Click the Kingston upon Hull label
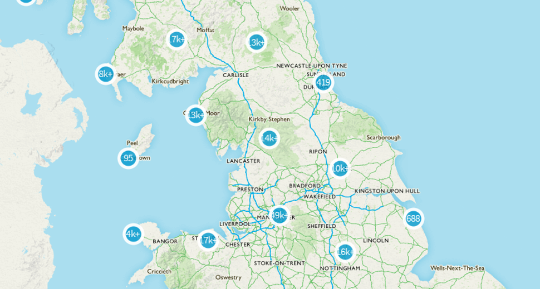540x289 pixels. (387, 191)
